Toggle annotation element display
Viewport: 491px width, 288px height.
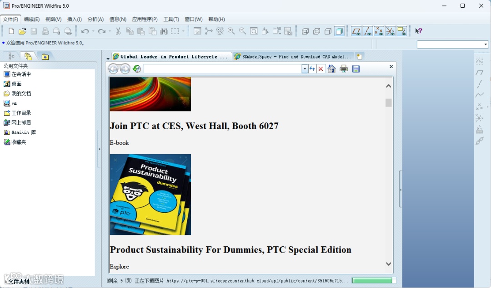401,31
